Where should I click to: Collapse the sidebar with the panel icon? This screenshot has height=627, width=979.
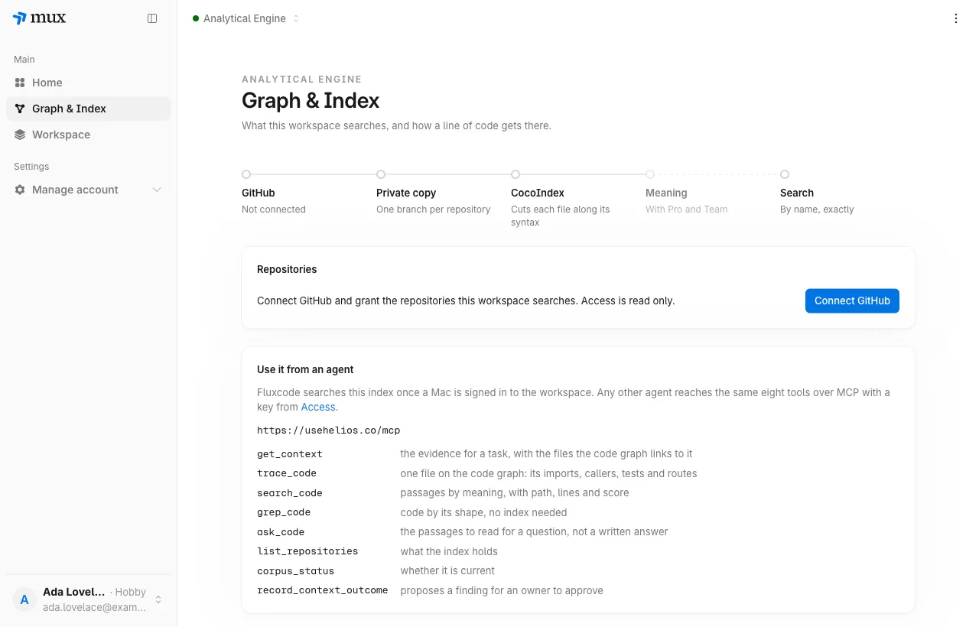[152, 18]
